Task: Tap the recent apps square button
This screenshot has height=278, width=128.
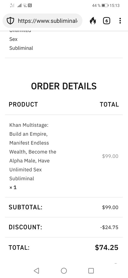Action: pos(91,270)
